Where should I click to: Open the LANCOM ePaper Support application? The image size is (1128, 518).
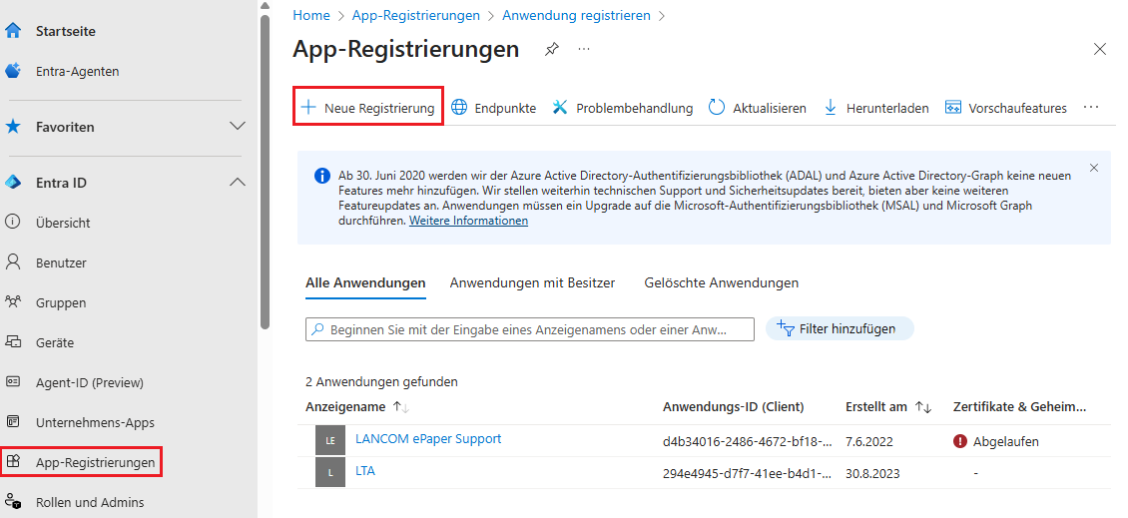point(428,438)
